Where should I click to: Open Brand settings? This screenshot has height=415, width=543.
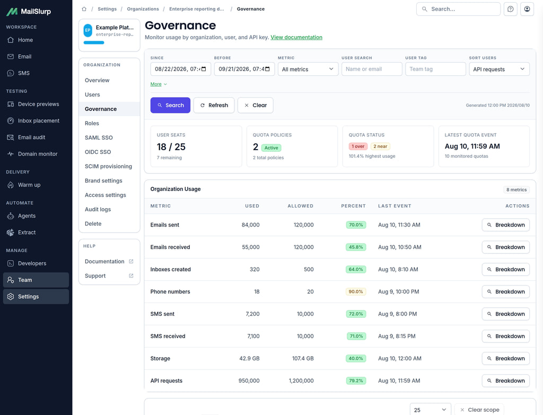pyautogui.click(x=109, y=180)
